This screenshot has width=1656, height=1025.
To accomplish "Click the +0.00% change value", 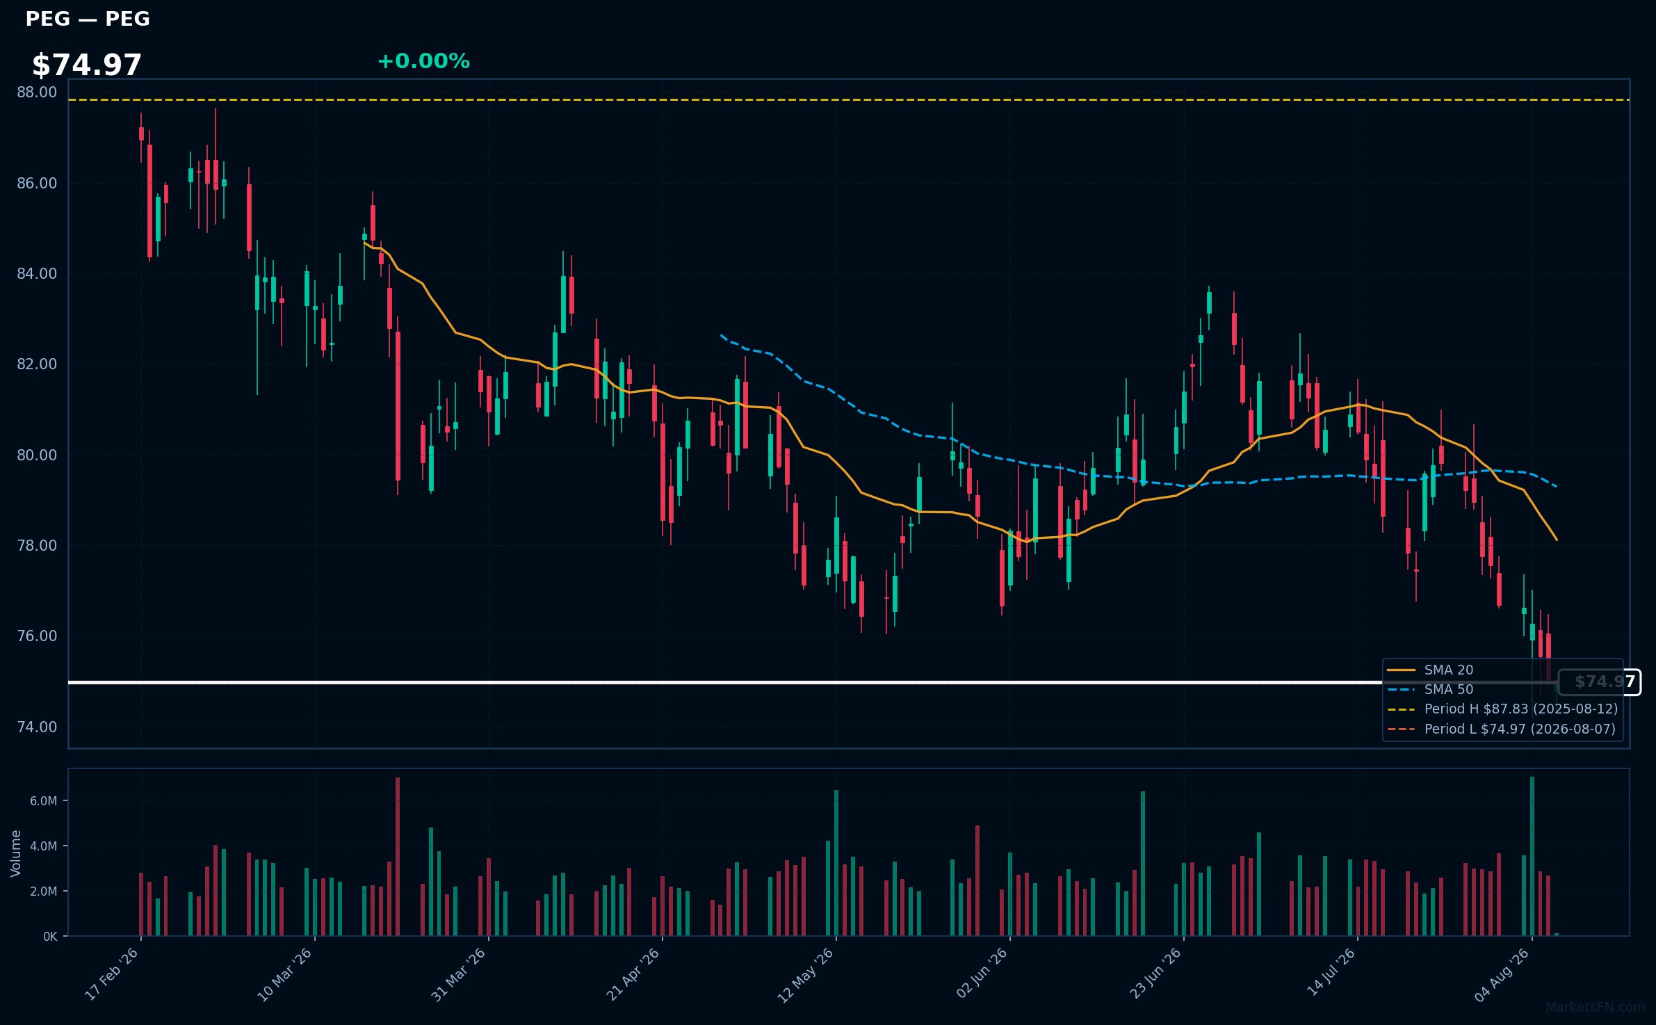I will [423, 61].
